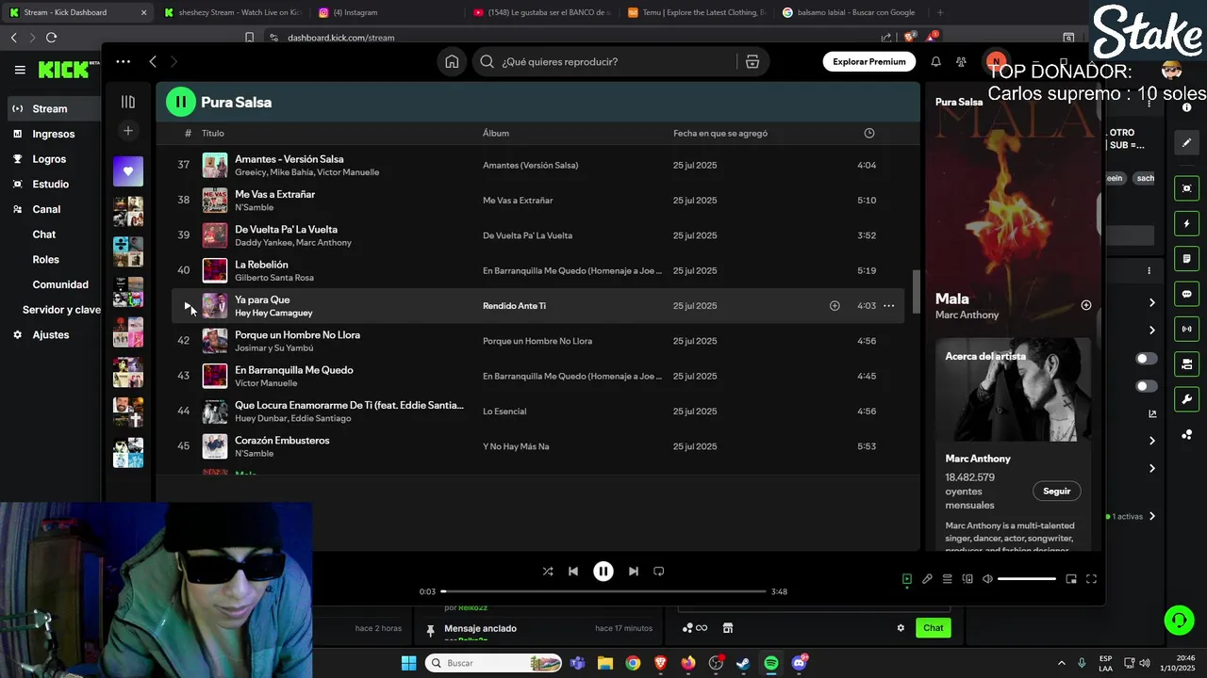1207x678 pixels.
Task: Expand the chevron next to 1 activas
Action: [1151, 516]
